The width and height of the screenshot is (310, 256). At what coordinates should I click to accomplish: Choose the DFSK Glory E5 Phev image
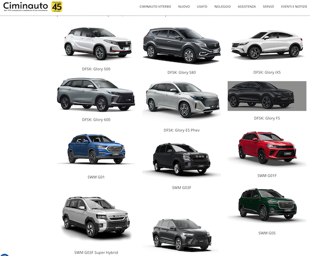tap(181, 100)
